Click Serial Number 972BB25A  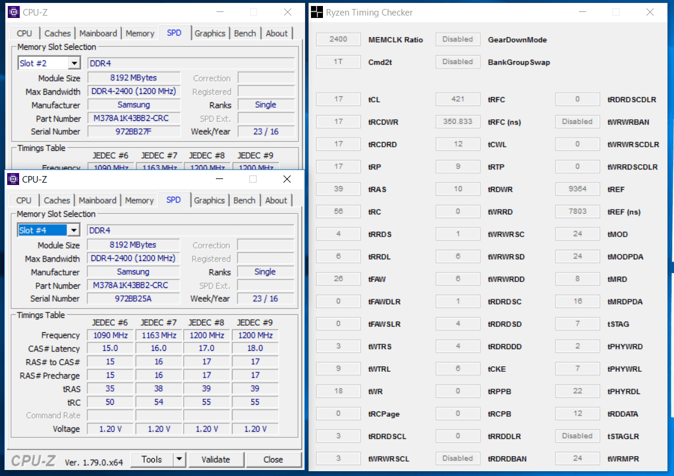pos(133,299)
